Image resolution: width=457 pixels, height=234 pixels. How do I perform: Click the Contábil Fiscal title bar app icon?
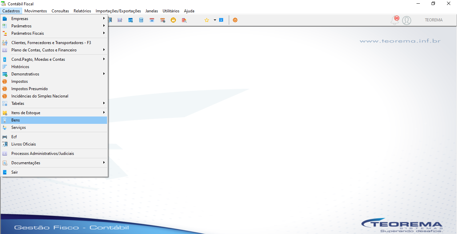tap(4, 4)
